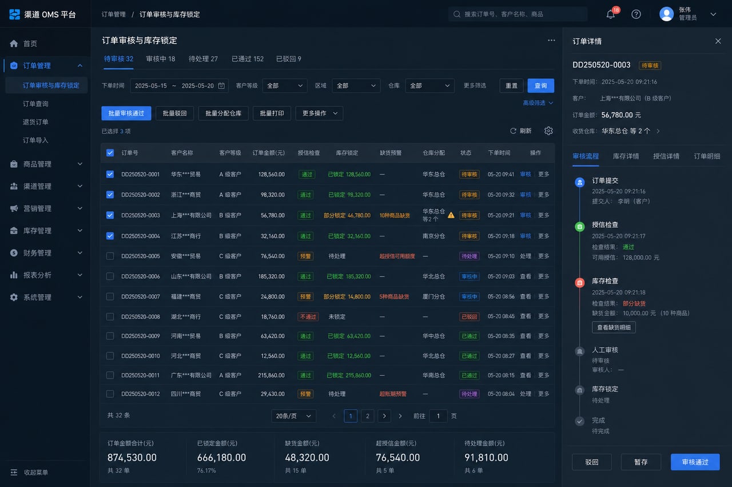
Task: Expand the 商品管理 sidebar menu
Action: 79,164
